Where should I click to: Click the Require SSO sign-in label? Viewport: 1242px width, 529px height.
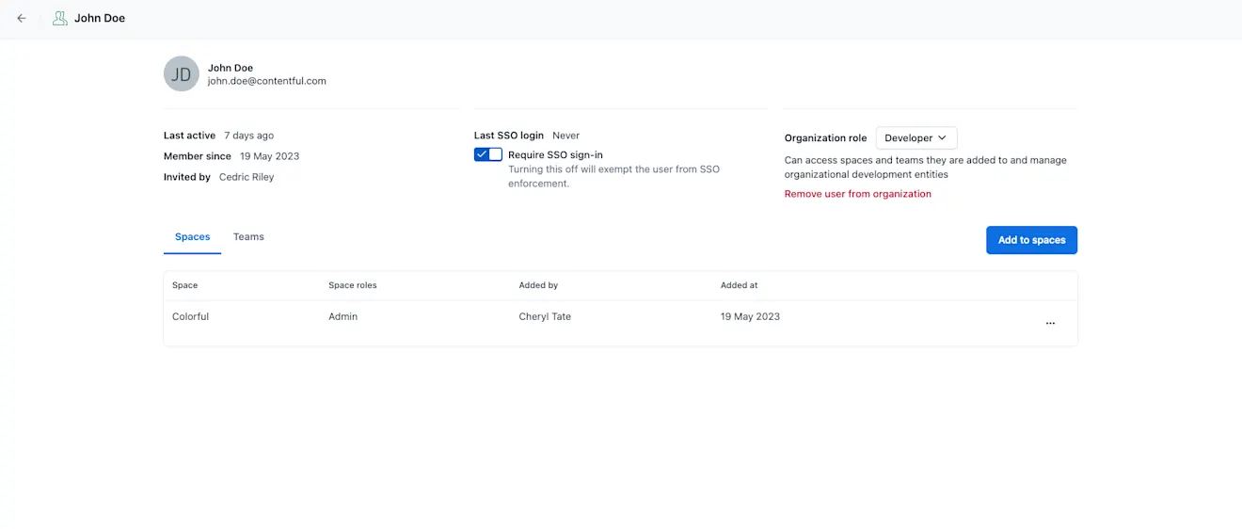555,154
